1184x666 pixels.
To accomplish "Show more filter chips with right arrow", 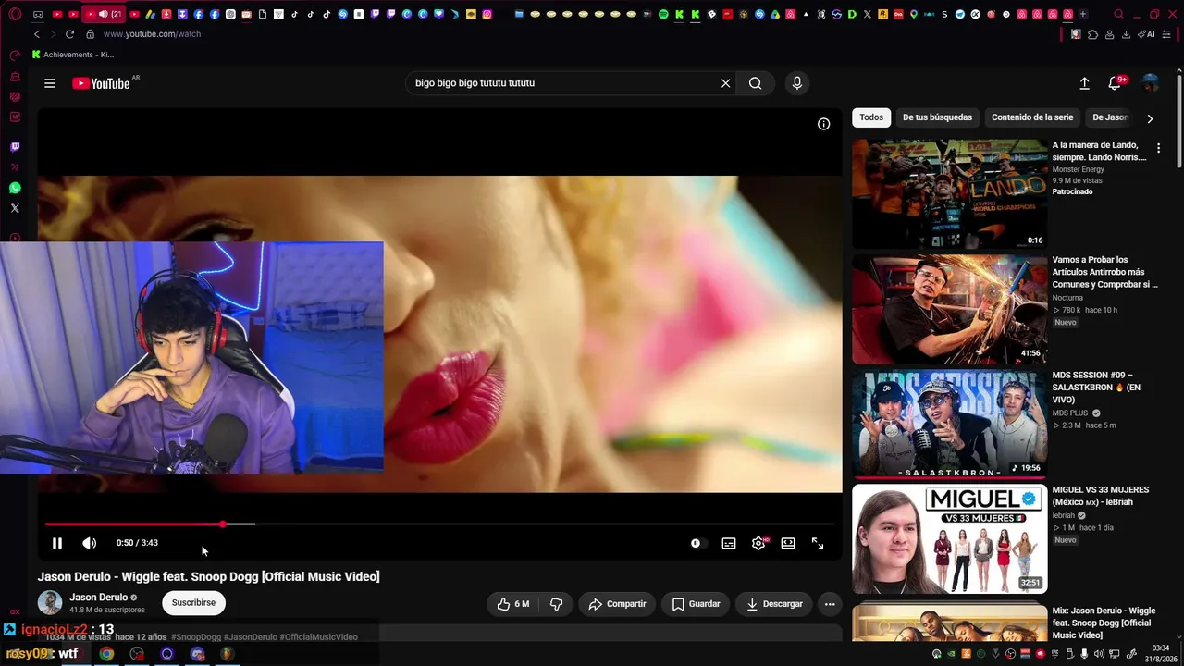I will point(1150,118).
